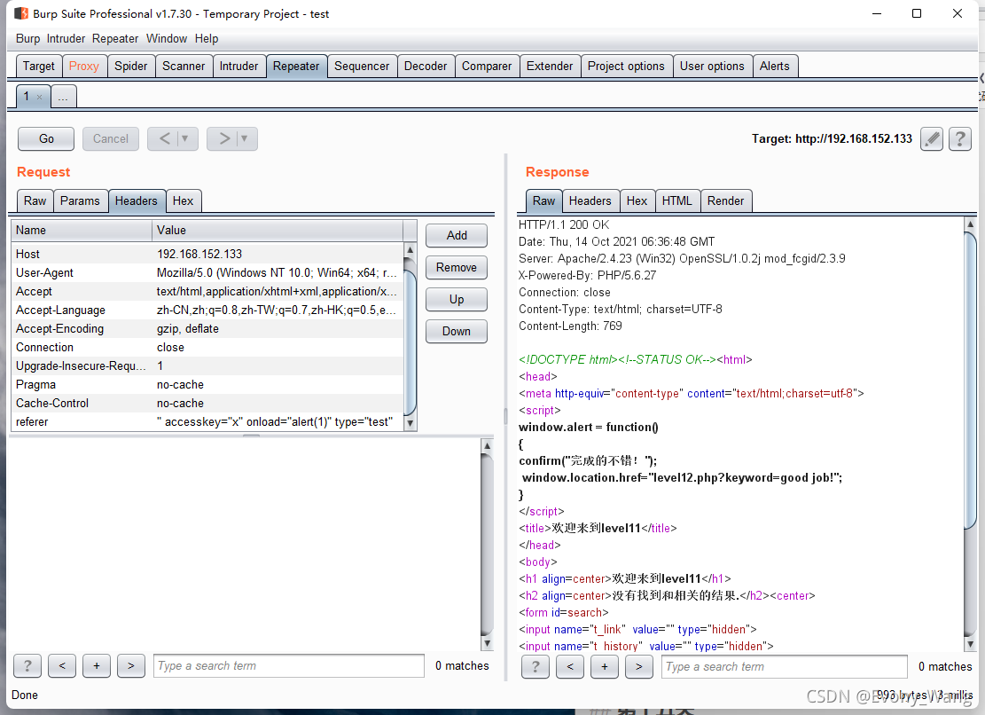Screen dimensions: 985x715
Task: Click headers table scrollbar down arrow
Action: [410, 423]
